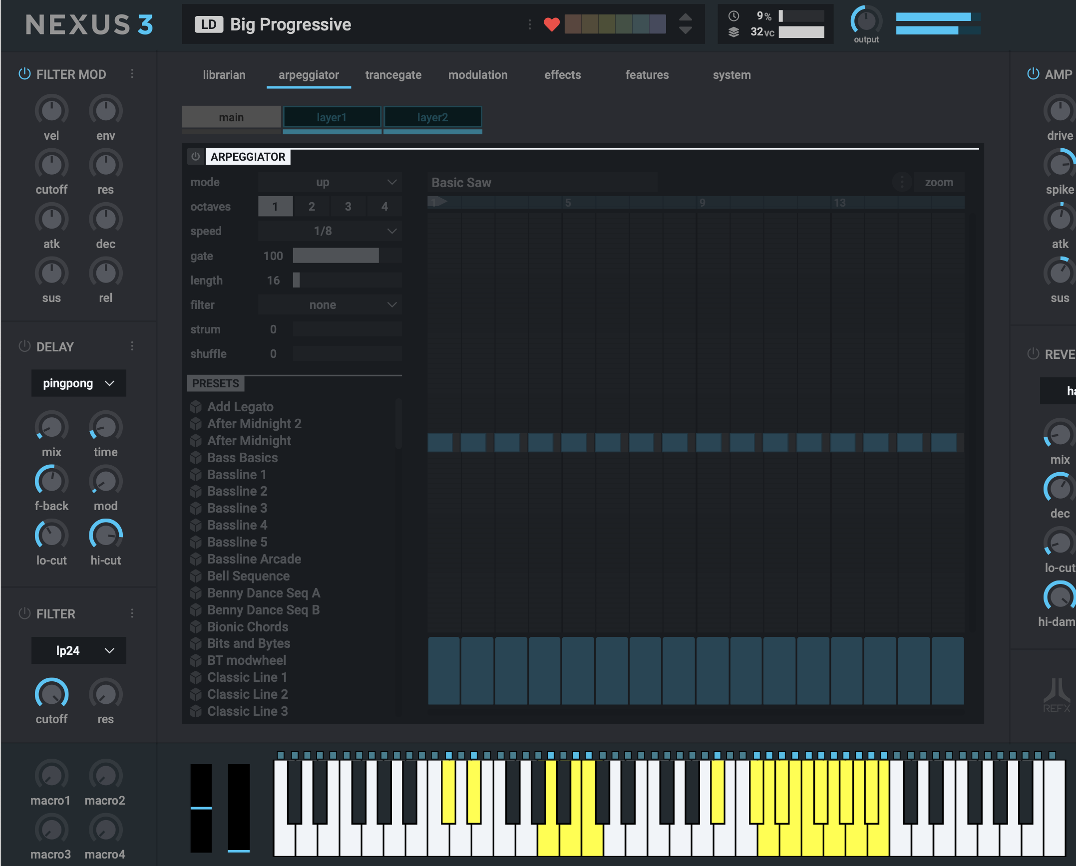Select previous preset with up arrow
Viewport: 1076px width, 866px height.
point(686,17)
